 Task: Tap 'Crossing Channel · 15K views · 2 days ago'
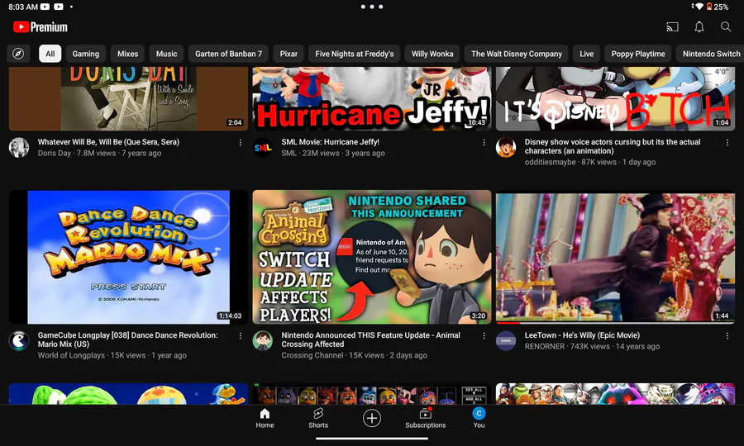point(354,355)
